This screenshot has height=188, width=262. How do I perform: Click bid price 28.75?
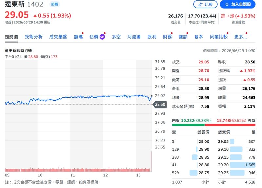[x=204, y=173]
